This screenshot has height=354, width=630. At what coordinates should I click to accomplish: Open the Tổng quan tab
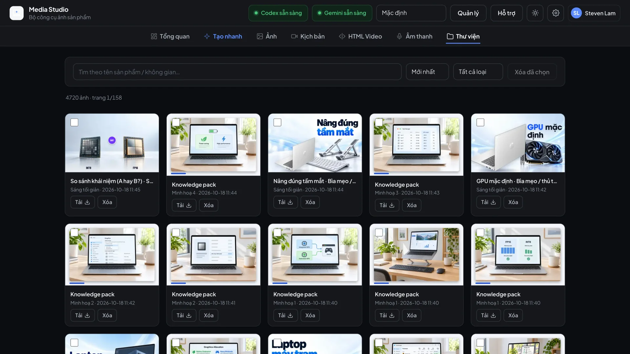pyautogui.click(x=170, y=36)
